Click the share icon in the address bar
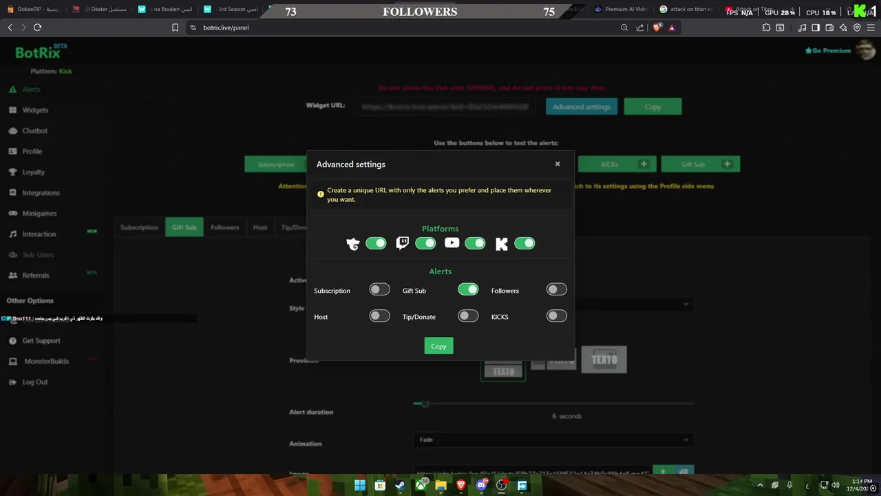 click(x=640, y=28)
